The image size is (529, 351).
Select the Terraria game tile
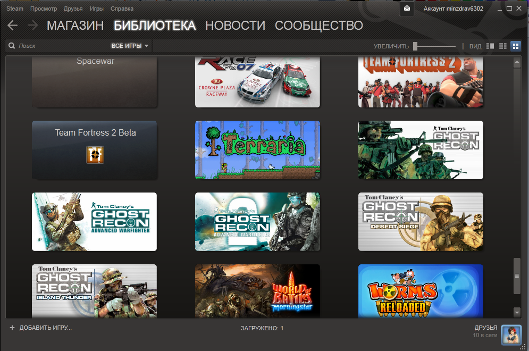[x=257, y=150]
